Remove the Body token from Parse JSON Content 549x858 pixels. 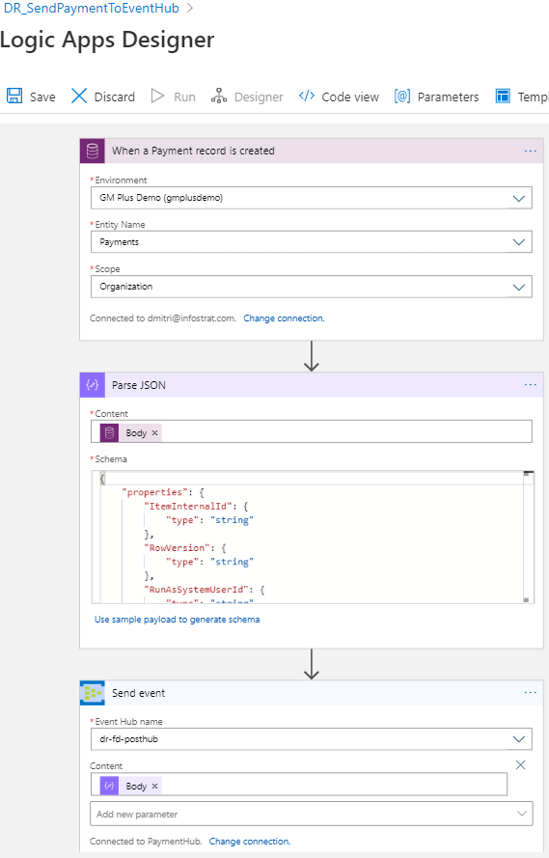[x=154, y=432]
